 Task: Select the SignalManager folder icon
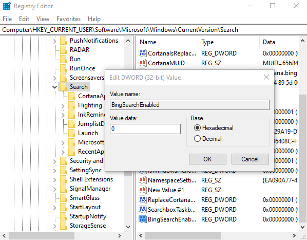click(x=63, y=189)
